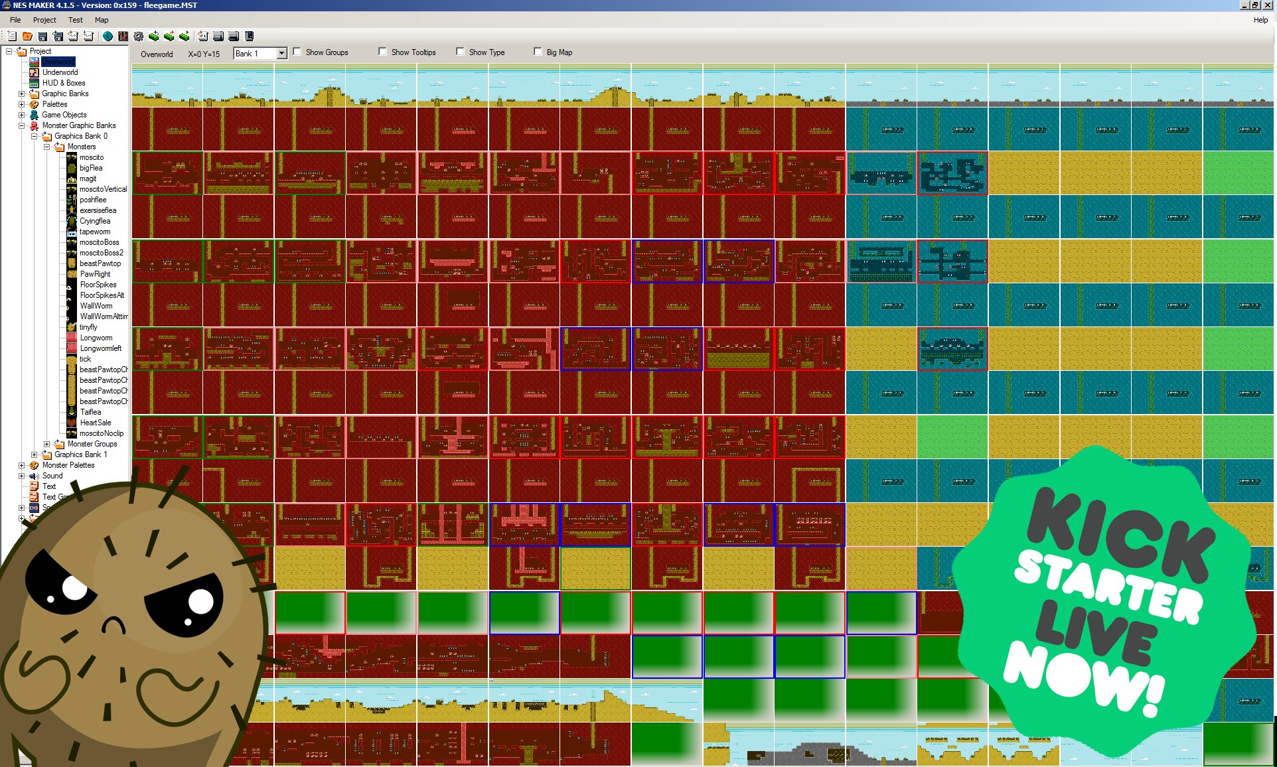Image resolution: width=1277 pixels, height=767 pixels.
Task: Open the Bank 1 dropdown arrow
Action: pyautogui.click(x=281, y=53)
